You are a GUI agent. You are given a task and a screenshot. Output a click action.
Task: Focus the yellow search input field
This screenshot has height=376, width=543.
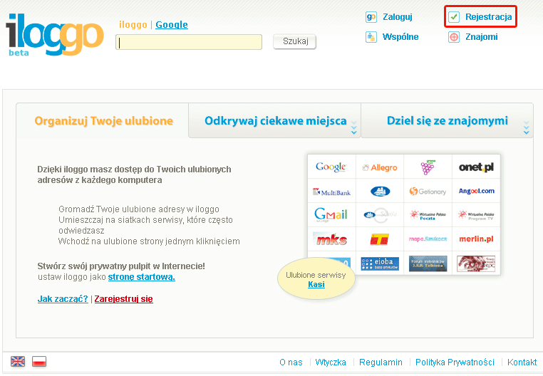[x=189, y=43]
